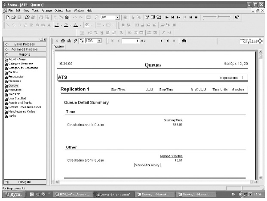Open the Edit menu

(18, 11)
